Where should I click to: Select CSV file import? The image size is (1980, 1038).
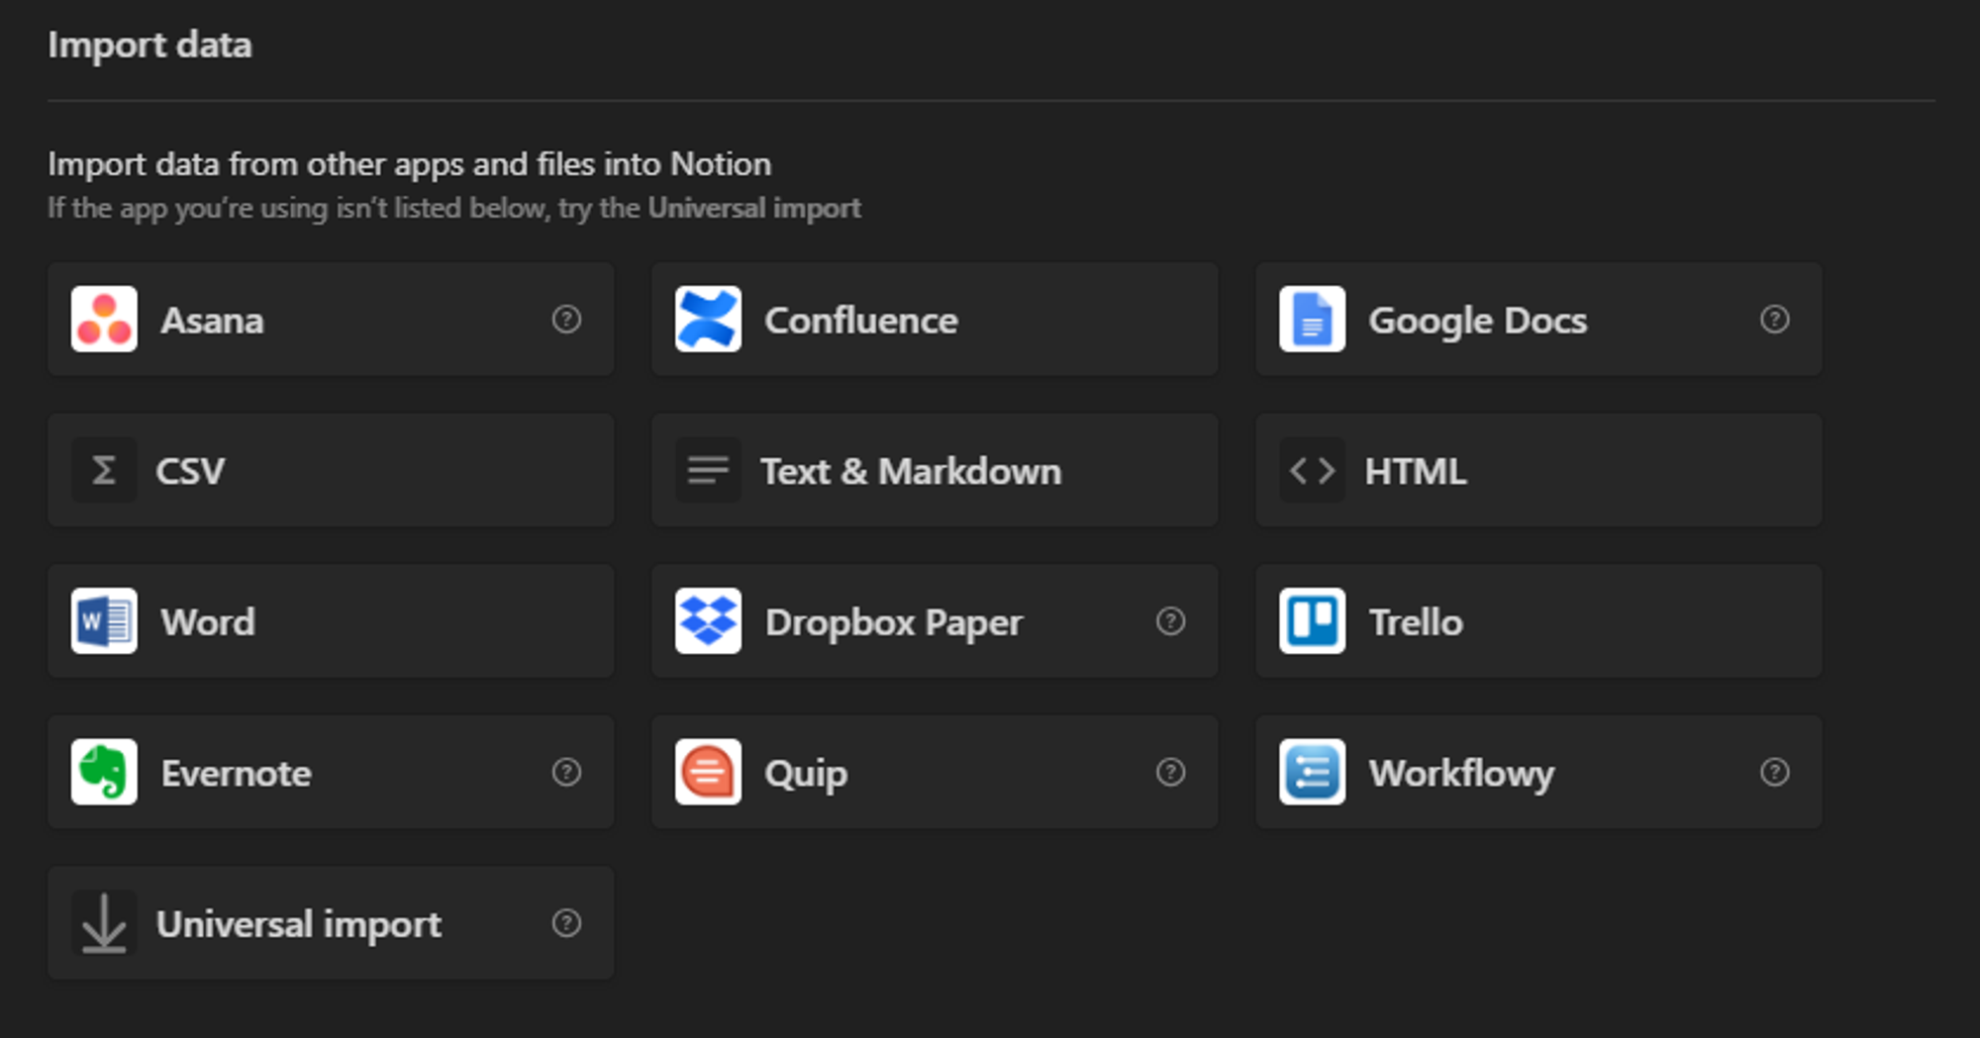(x=331, y=470)
